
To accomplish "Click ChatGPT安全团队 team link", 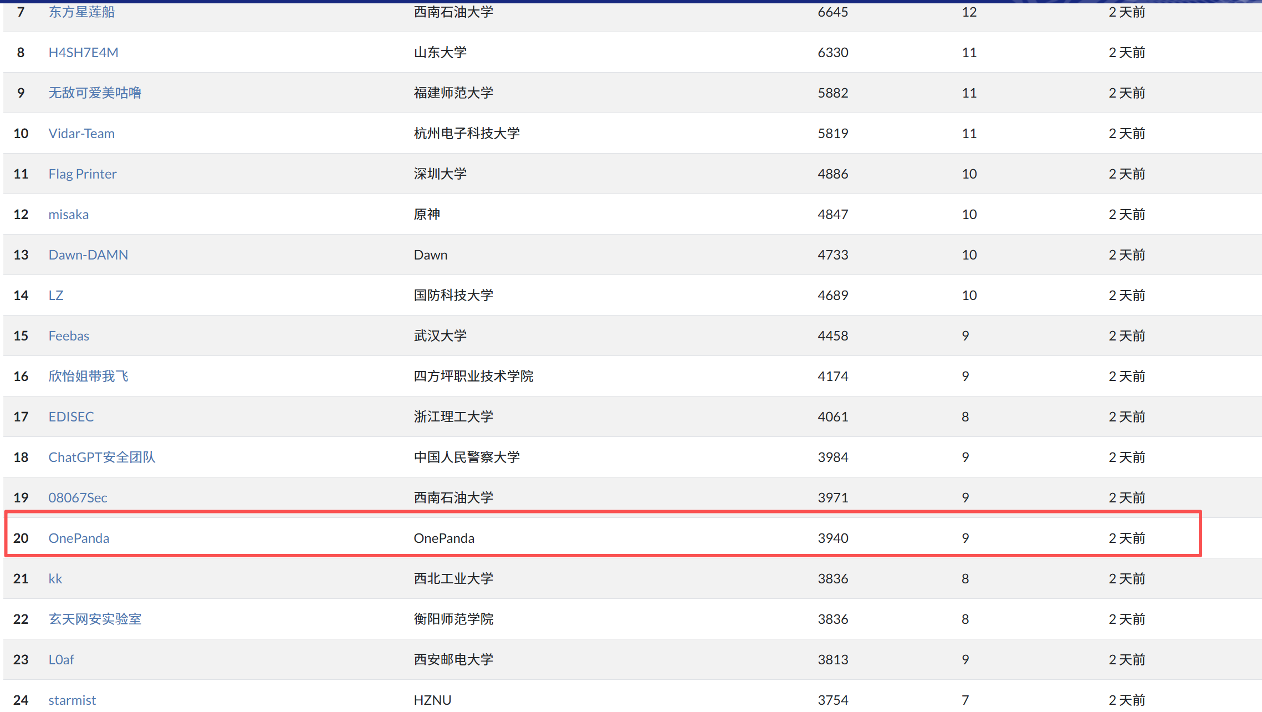I will [101, 457].
